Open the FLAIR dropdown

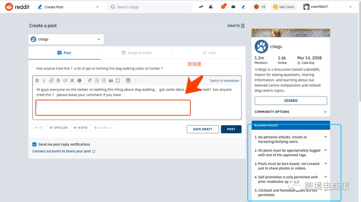(x=103, y=128)
